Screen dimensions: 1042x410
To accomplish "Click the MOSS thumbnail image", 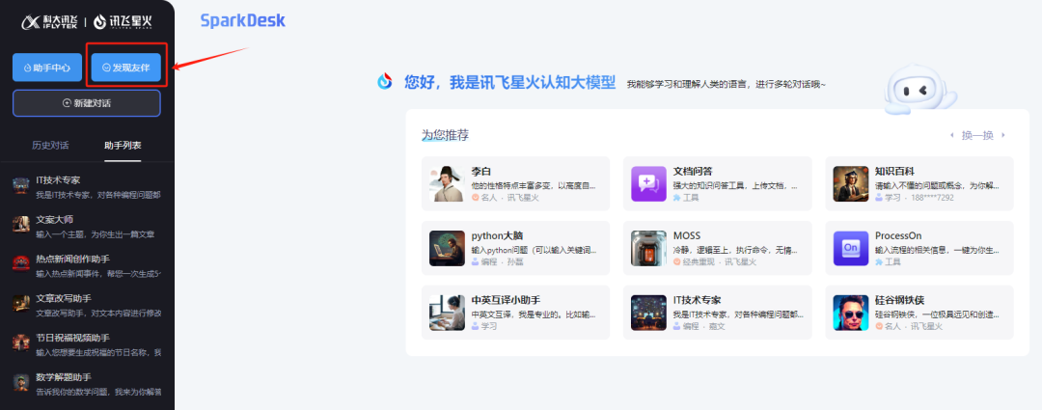I will (648, 249).
